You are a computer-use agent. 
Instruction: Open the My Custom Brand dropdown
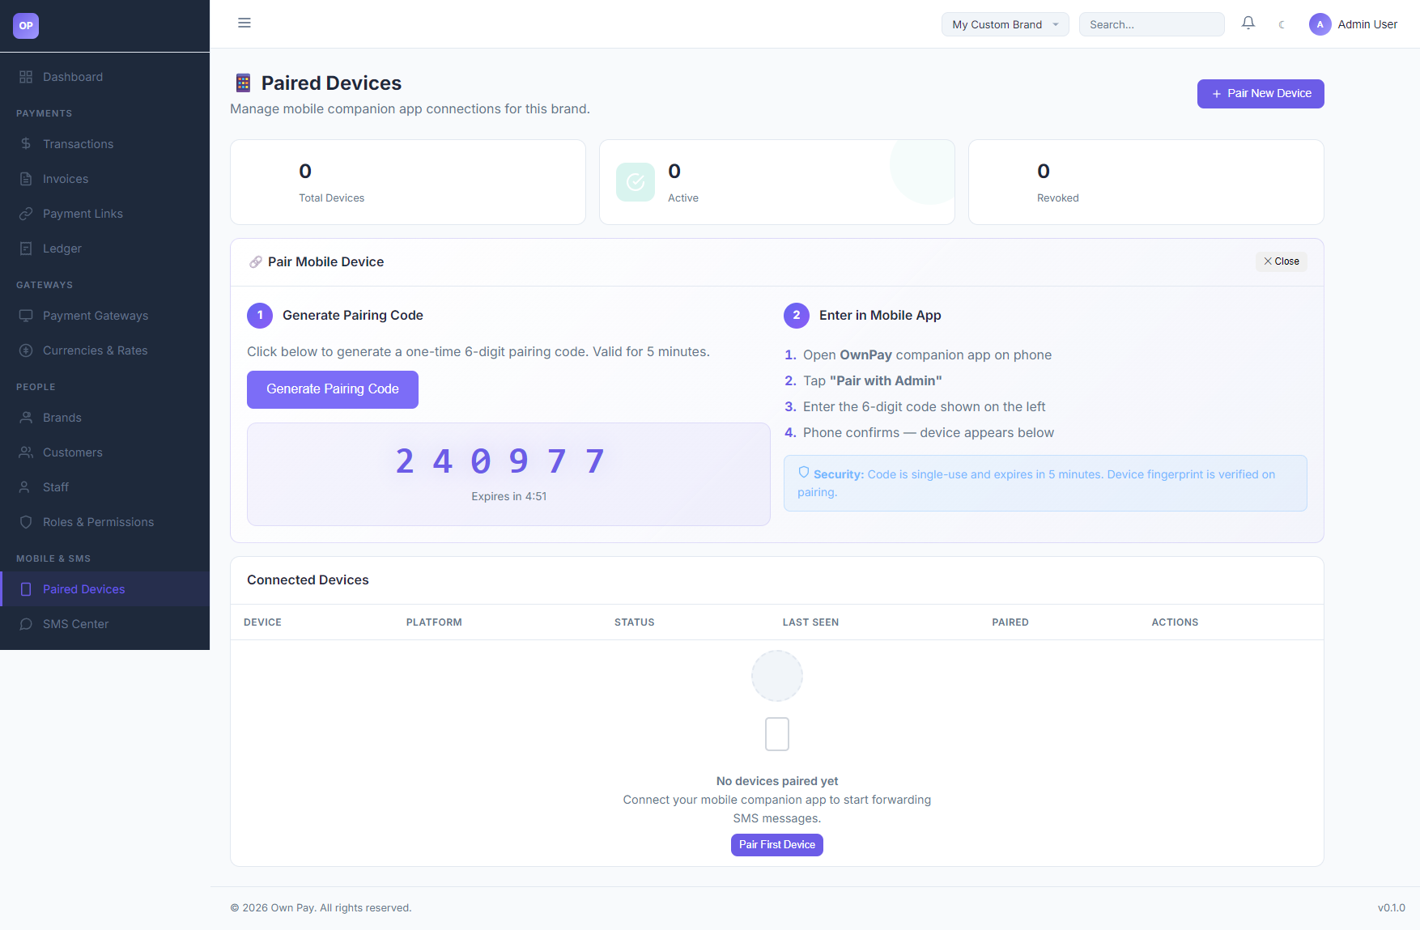click(1005, 24)
